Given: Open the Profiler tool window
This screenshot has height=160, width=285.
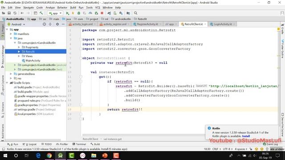Looking at the screenshot, I should (x=62, y=144).
